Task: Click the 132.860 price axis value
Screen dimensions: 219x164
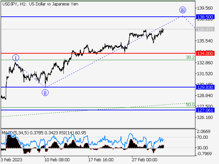Action: pyautogui.click(x=205, y=63)
